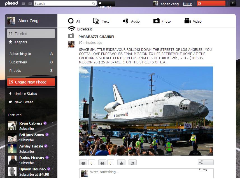Open the Pheeds count row
The width and height of the screenshot is (240, 181).
(31, 70)
